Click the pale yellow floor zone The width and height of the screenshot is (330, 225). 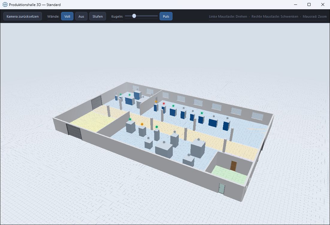93,121
